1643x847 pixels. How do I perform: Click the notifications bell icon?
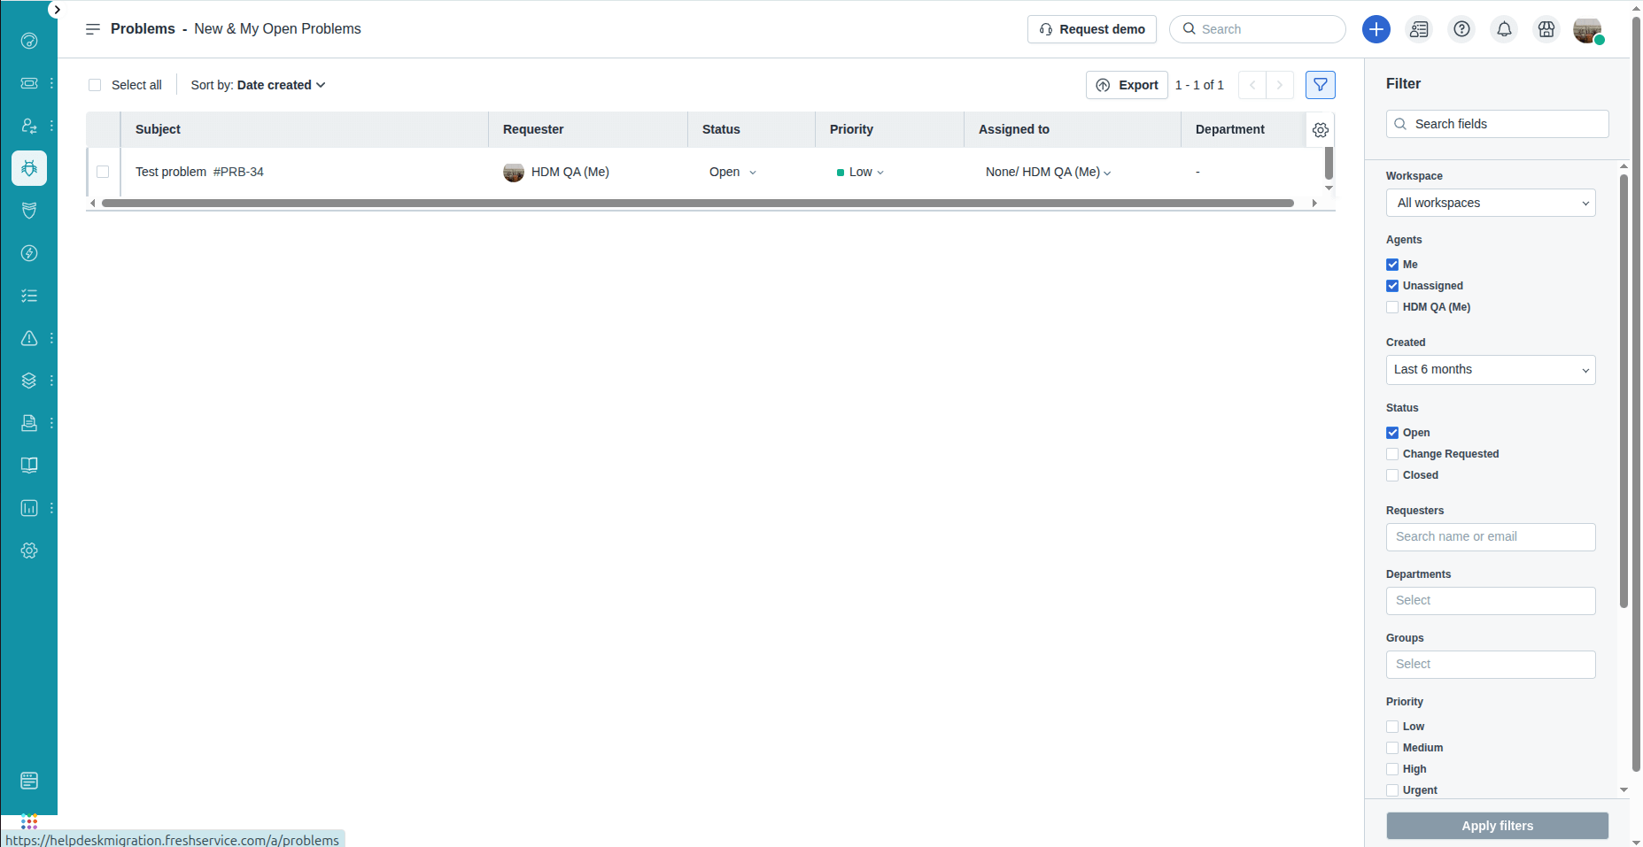pos(1504,29)
